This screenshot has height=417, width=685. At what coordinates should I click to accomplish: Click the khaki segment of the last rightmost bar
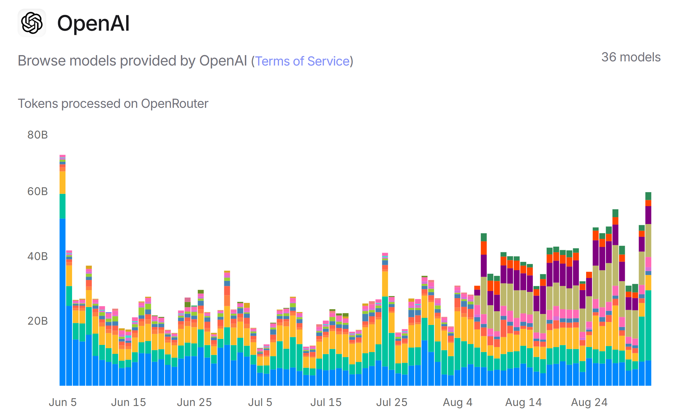coord(648,240)
